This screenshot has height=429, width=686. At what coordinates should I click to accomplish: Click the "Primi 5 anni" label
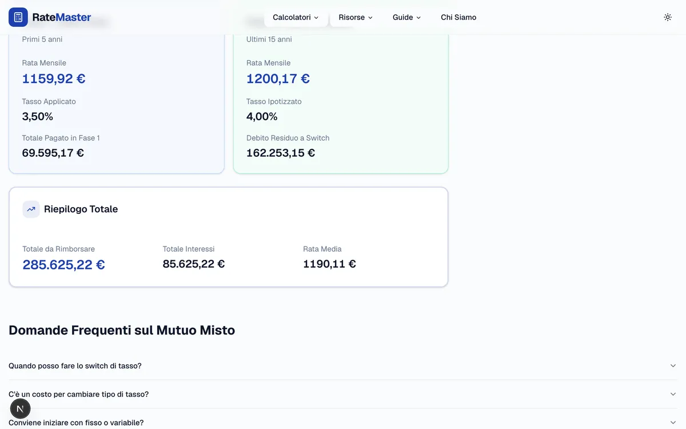[42, 39]
